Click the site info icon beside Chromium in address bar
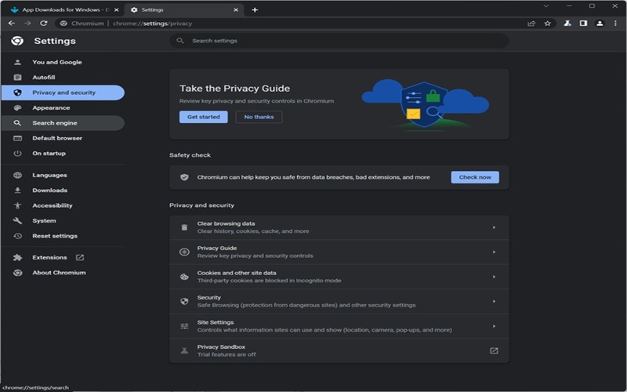The width and height of the screenshot is (627, 392). pyautogui.click(x=63, y=24)
